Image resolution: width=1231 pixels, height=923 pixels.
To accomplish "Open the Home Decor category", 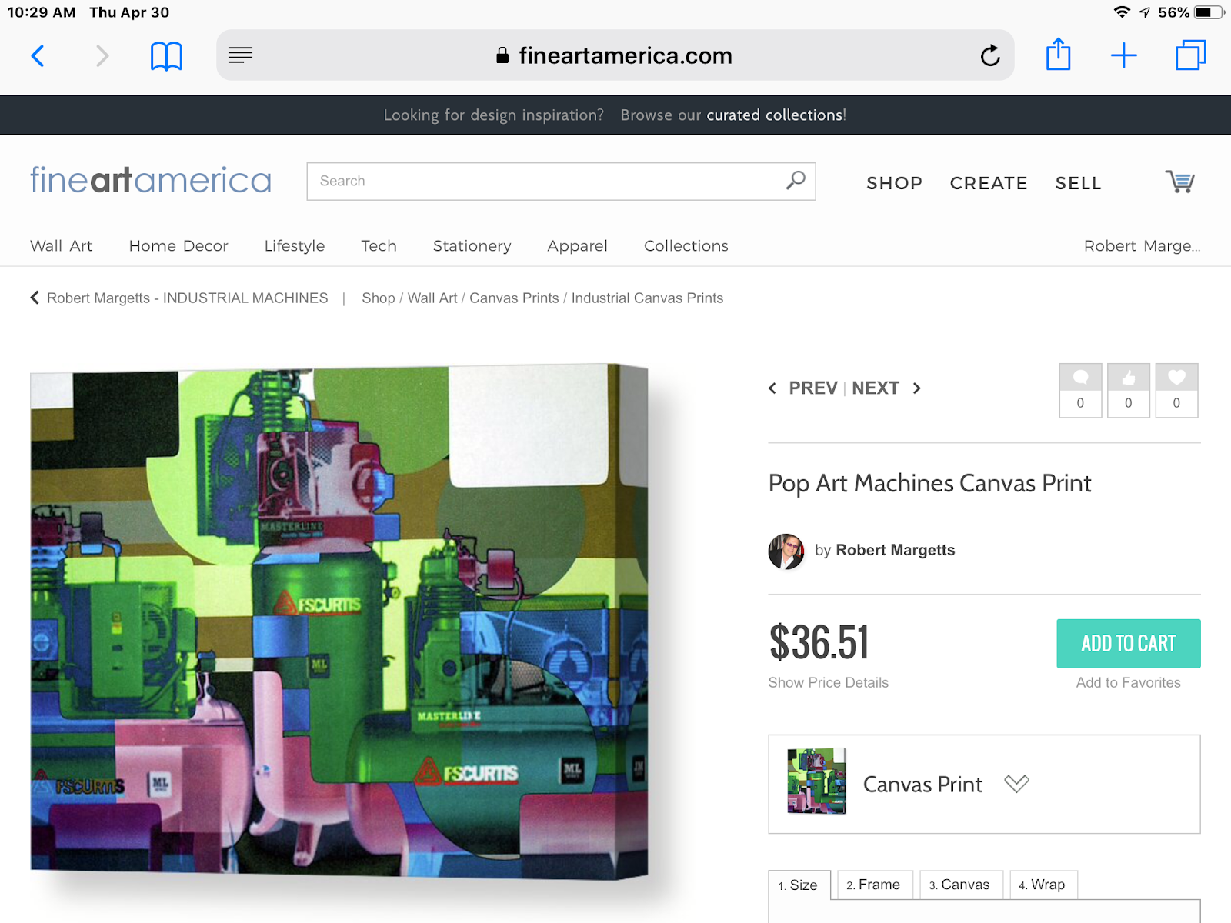I will tap(178, 245).
